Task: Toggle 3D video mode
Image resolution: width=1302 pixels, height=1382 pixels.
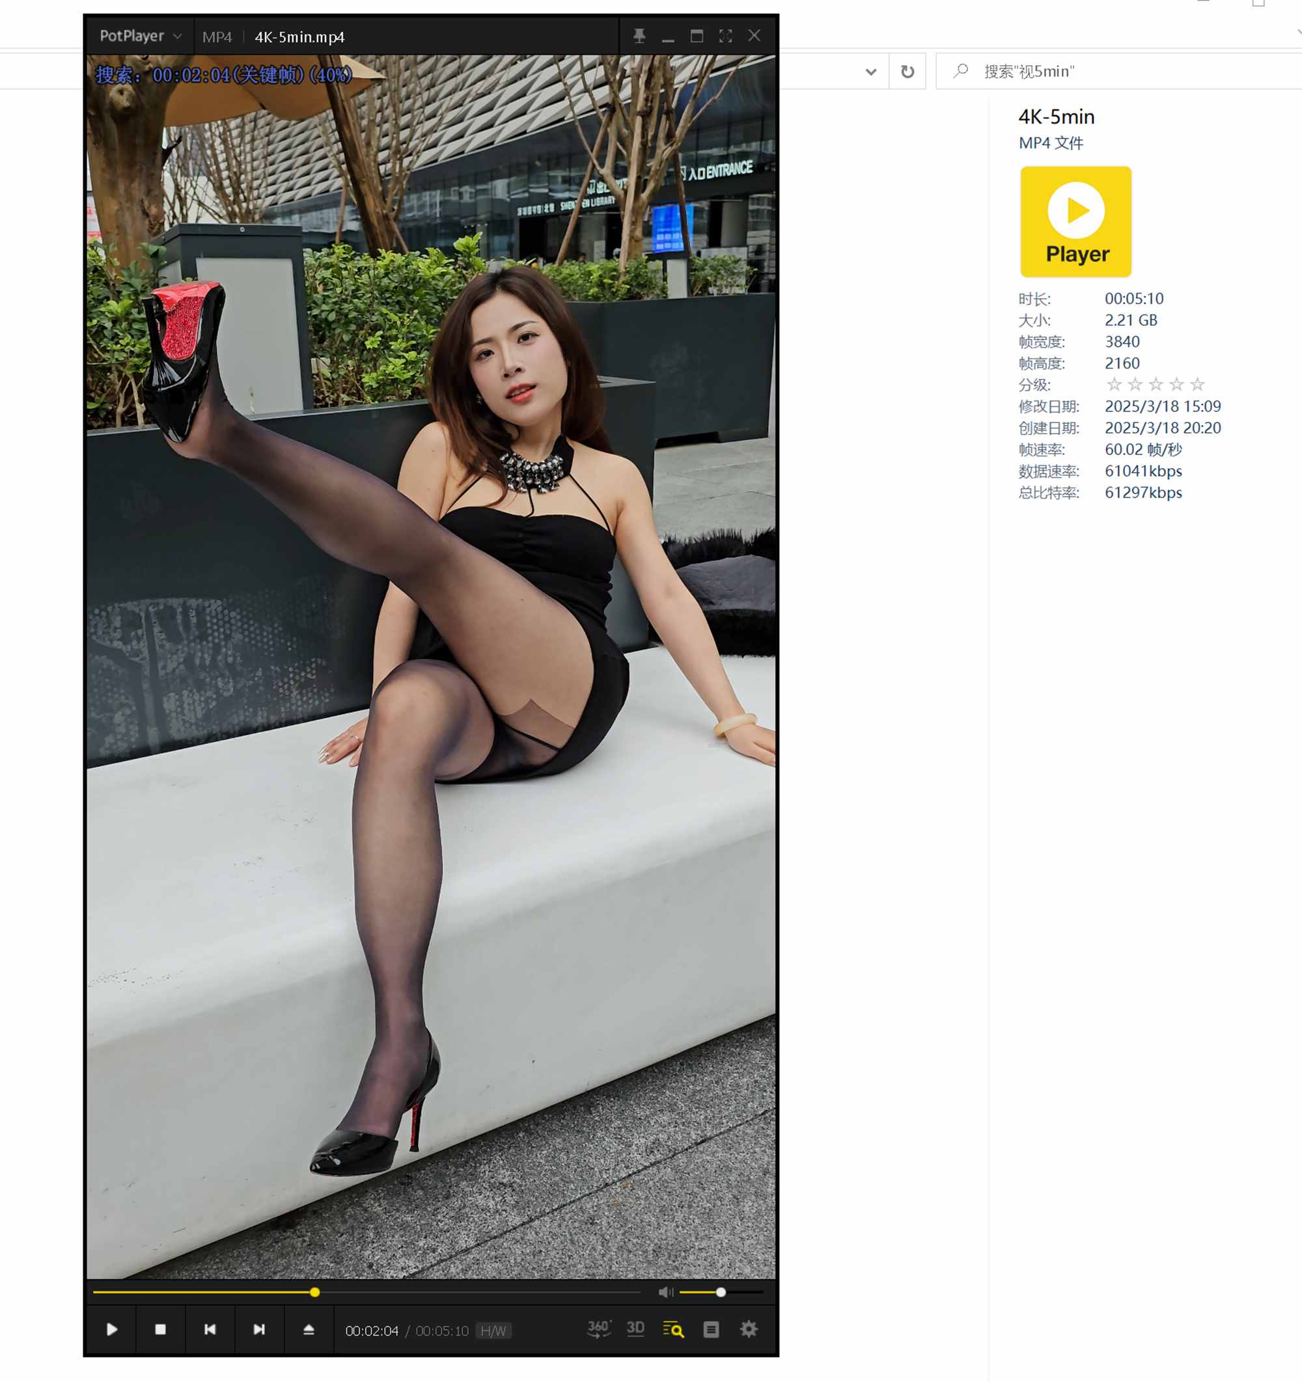Action: tap(635, 1329)
